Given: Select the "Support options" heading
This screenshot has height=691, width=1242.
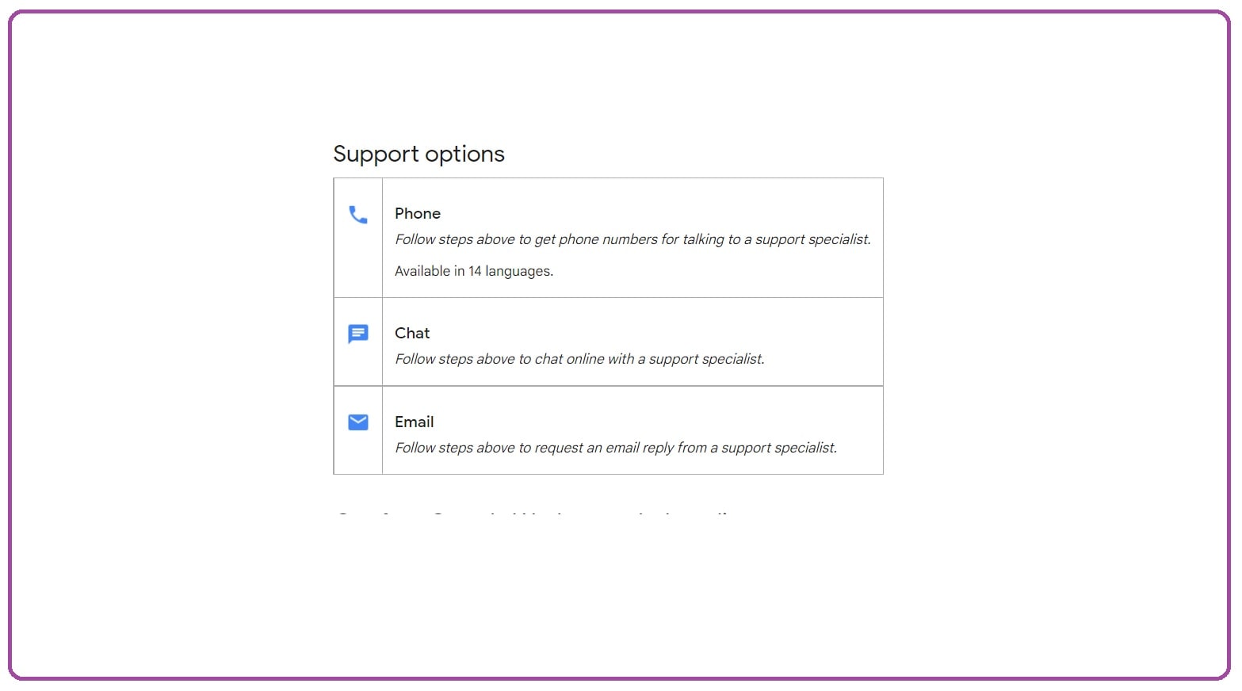Looking at the screenshot, I should coord(418,154).
